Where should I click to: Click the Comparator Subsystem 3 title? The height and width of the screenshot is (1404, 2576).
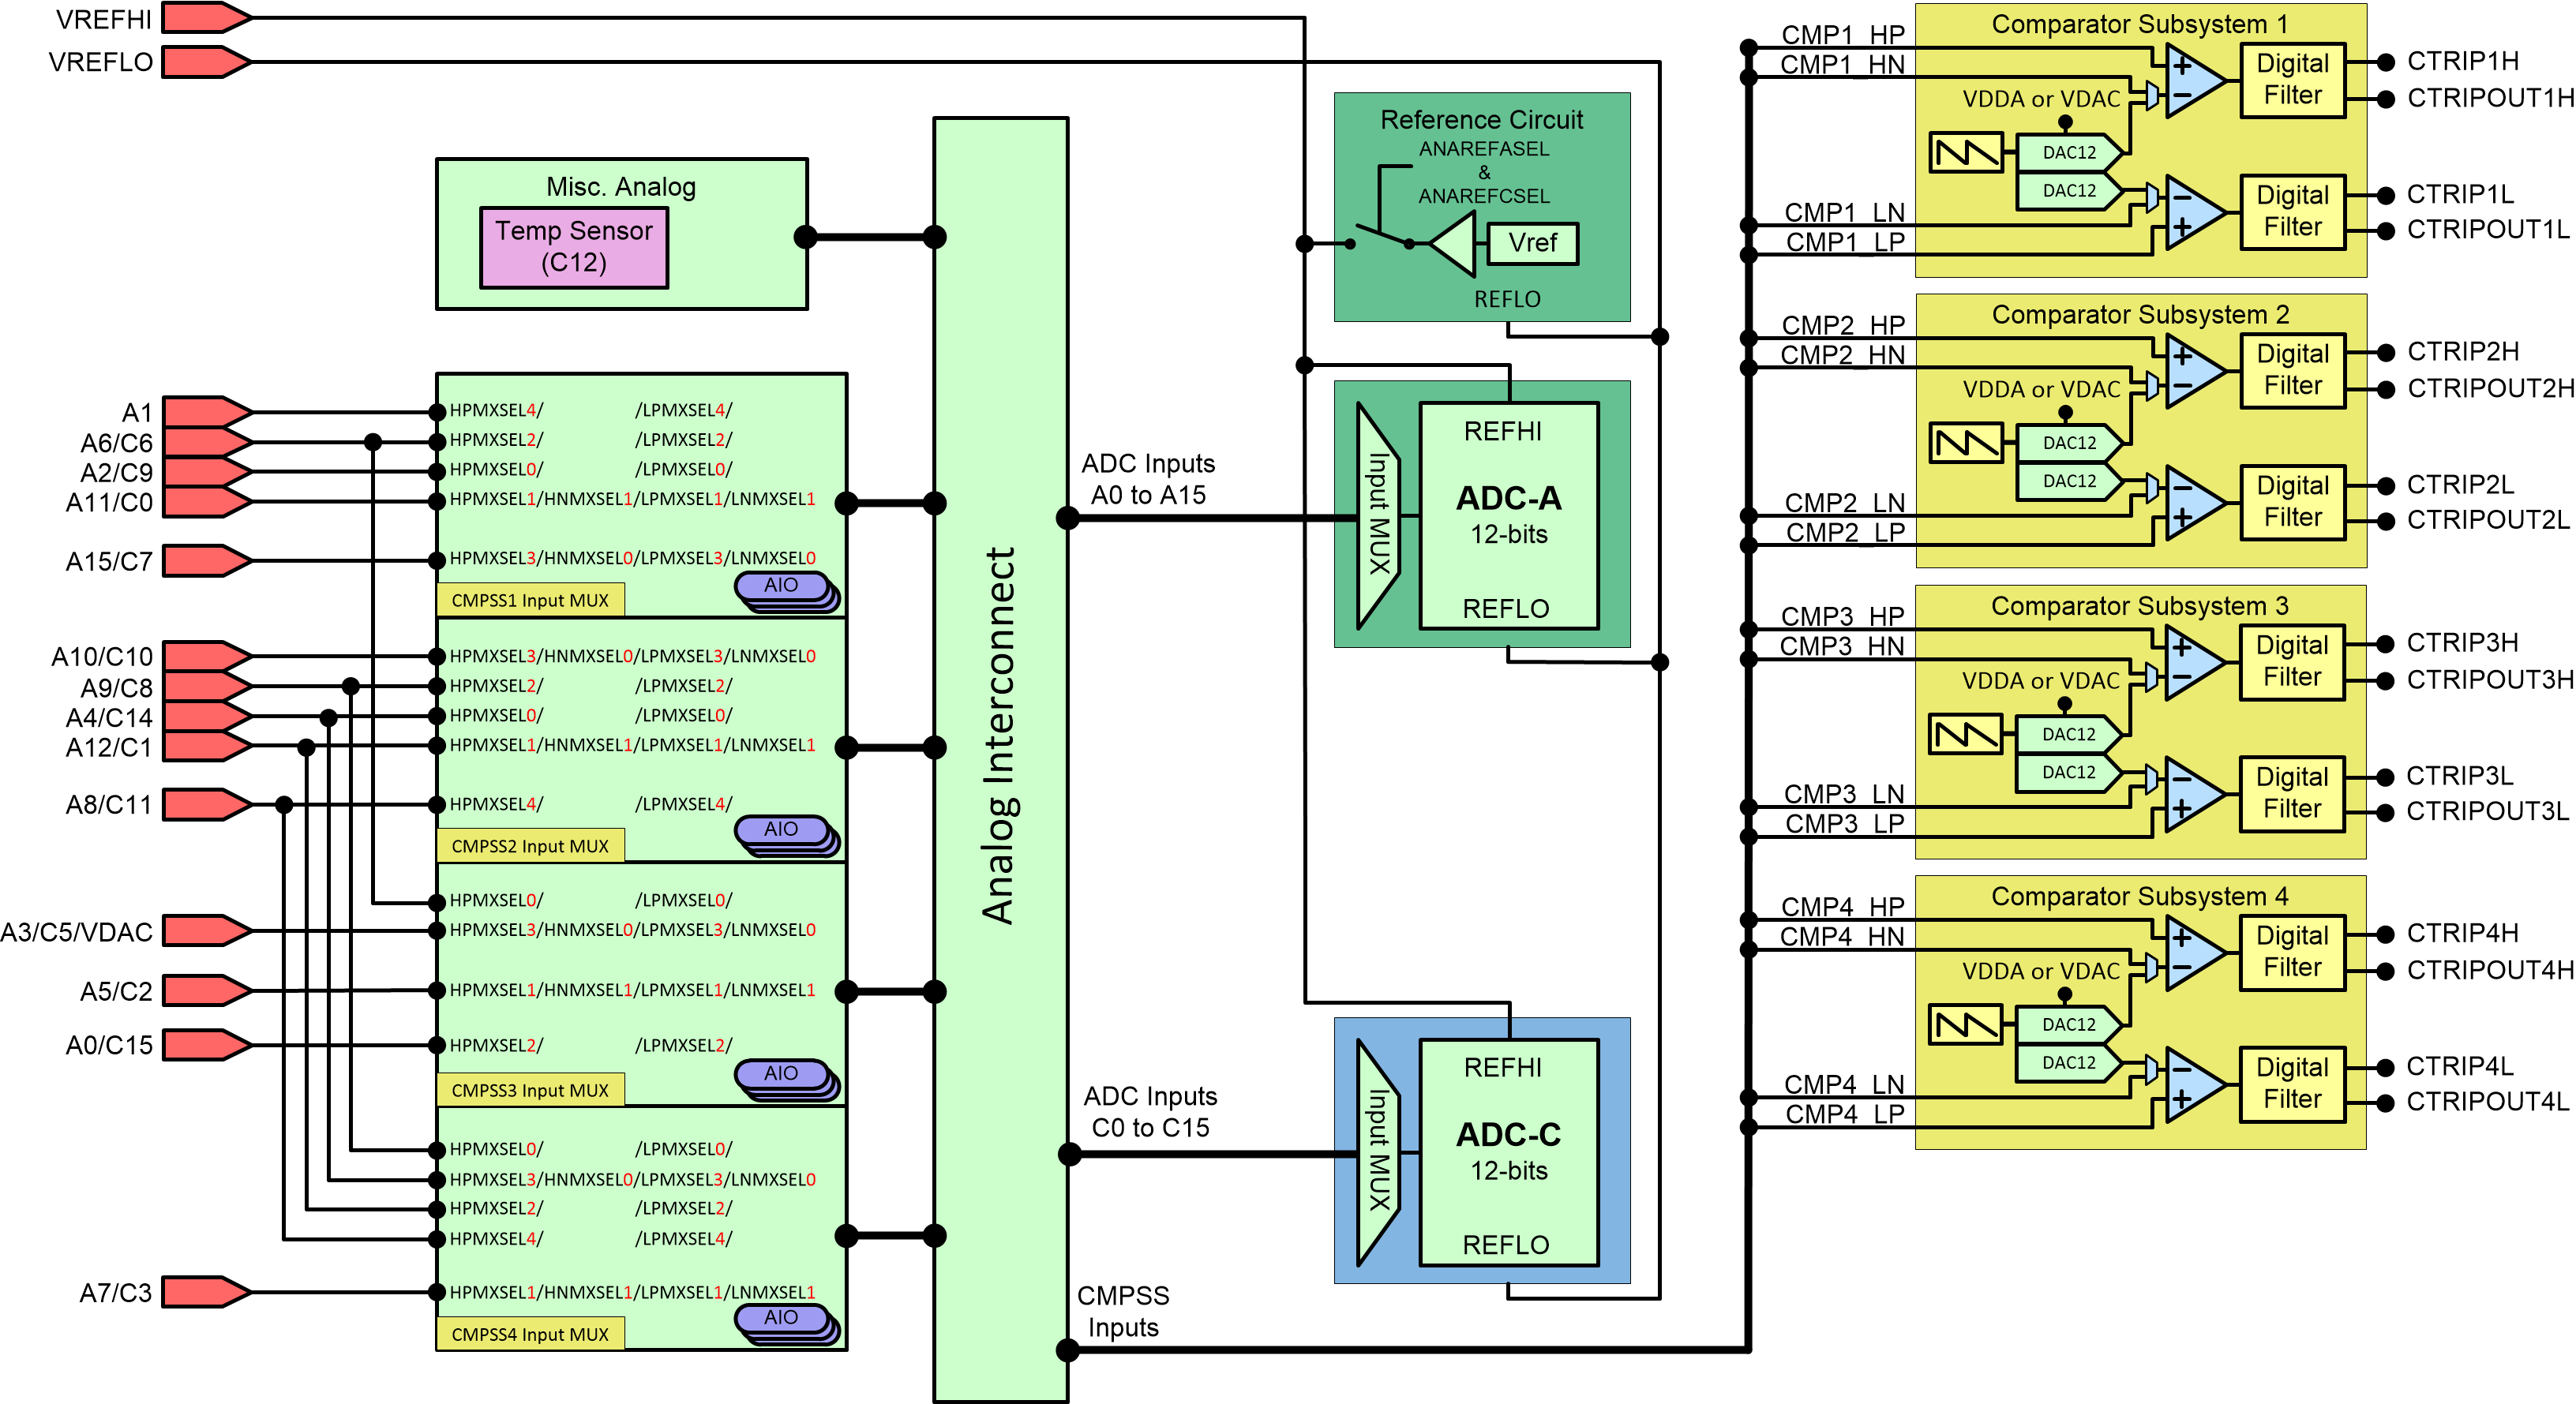(2140, 606)
